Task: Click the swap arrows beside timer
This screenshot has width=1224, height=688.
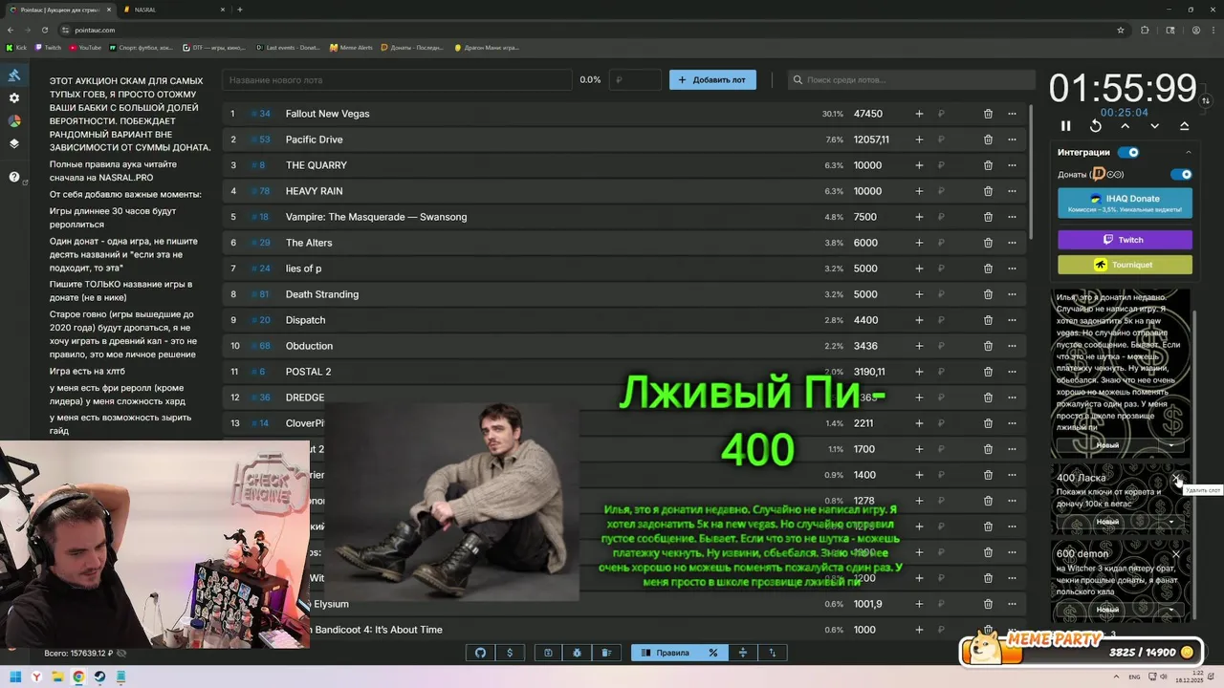Action: click(x=1206, y=100)
